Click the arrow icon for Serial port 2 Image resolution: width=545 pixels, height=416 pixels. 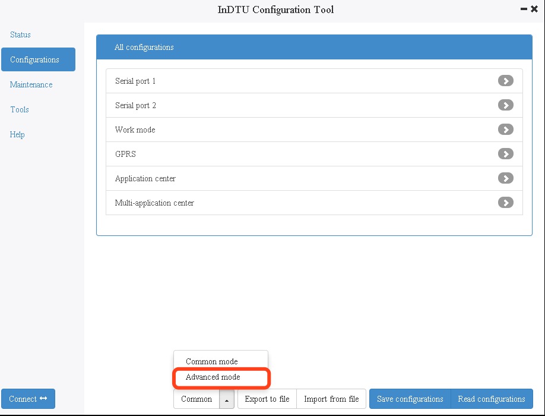click(x=505, y=105)
